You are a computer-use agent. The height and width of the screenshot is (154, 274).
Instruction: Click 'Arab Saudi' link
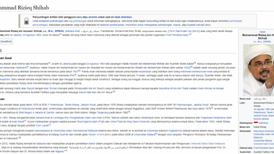(x=17, y=122)
